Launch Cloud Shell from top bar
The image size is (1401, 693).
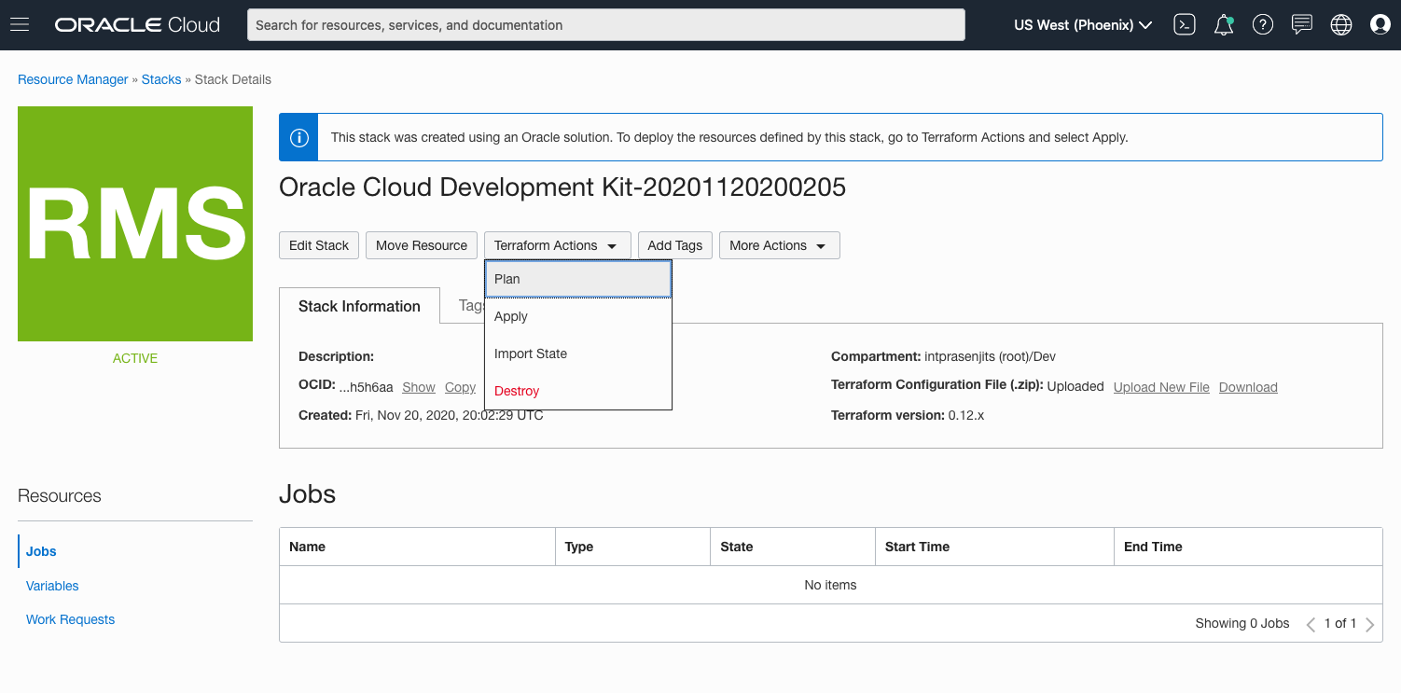1185,25
